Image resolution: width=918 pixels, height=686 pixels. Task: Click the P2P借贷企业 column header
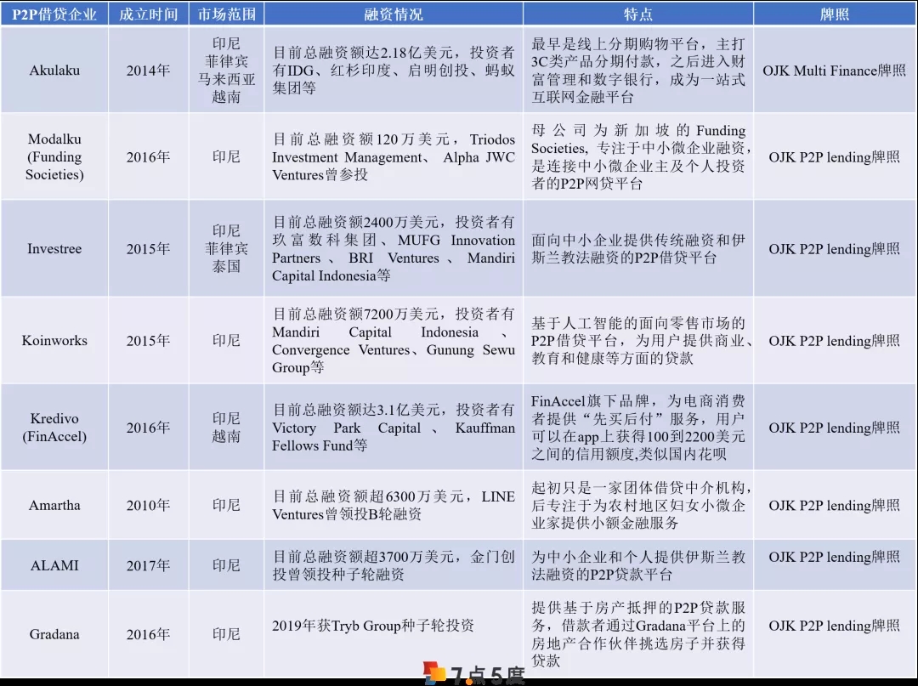click(54, 14)
